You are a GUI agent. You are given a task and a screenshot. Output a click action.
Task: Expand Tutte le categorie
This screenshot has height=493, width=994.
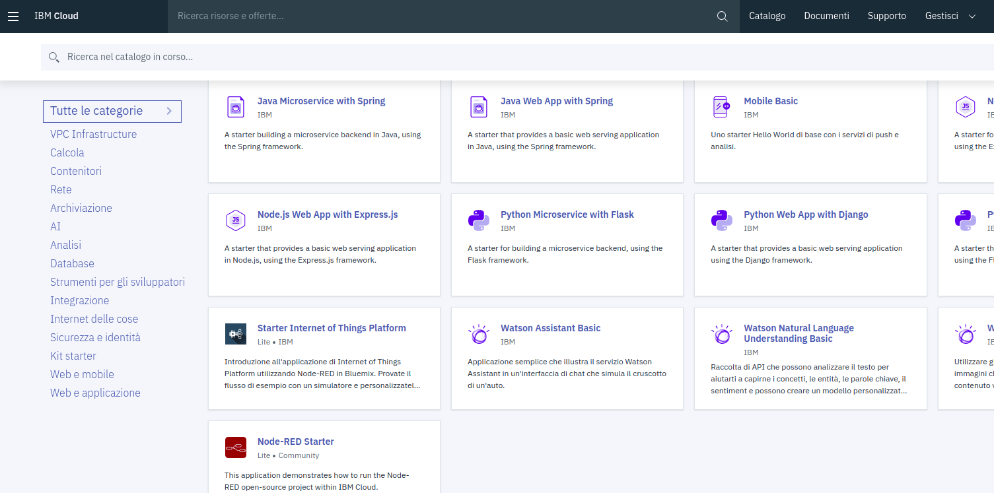(112, 111)
